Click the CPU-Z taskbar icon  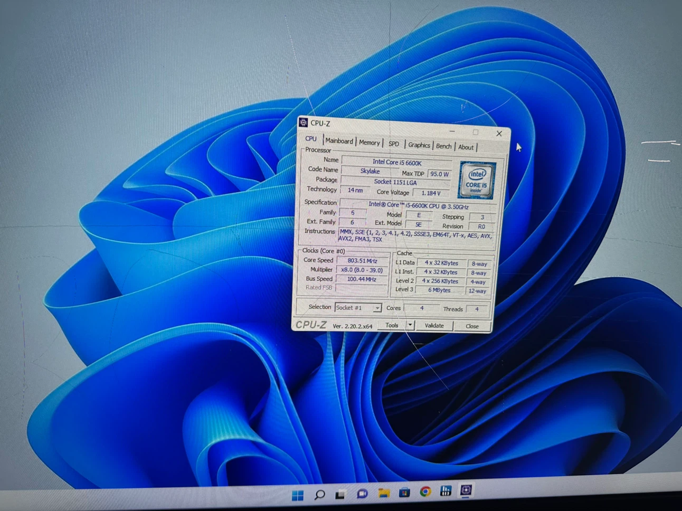[466, 490]
